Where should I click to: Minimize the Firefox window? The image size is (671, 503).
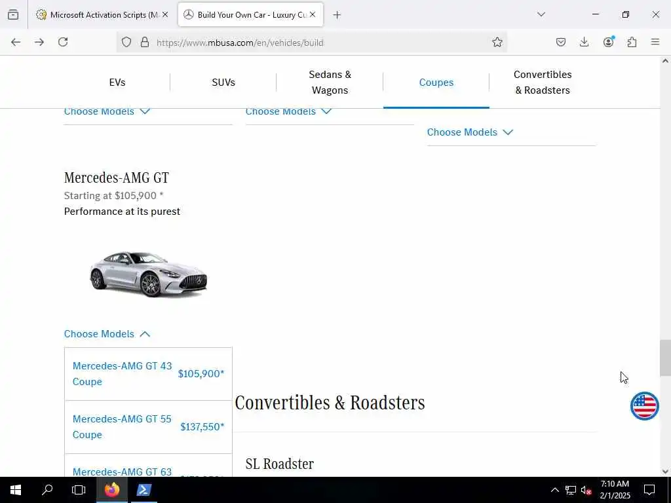click(x=595, y=14)
